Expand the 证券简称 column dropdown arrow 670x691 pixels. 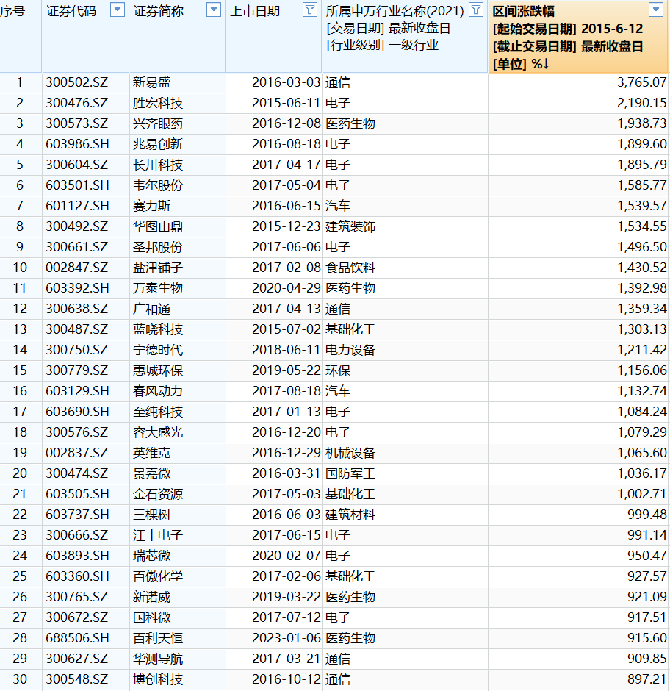[214, 10]
